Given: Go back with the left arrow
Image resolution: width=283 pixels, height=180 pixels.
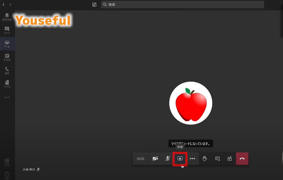Looking at the screenshot, I should point(4,4).
